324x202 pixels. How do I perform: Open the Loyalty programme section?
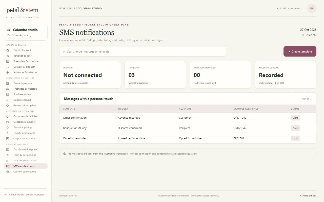tap(26, 133)
